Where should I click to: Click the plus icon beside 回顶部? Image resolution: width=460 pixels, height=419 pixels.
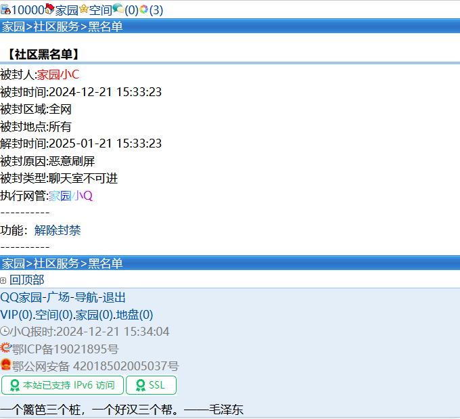[3, 280]
